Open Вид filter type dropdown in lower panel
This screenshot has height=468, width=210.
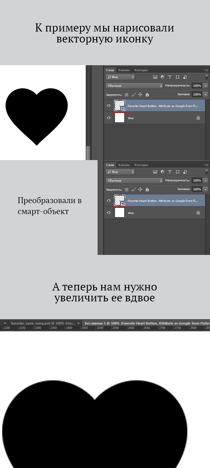coord(120,172)
